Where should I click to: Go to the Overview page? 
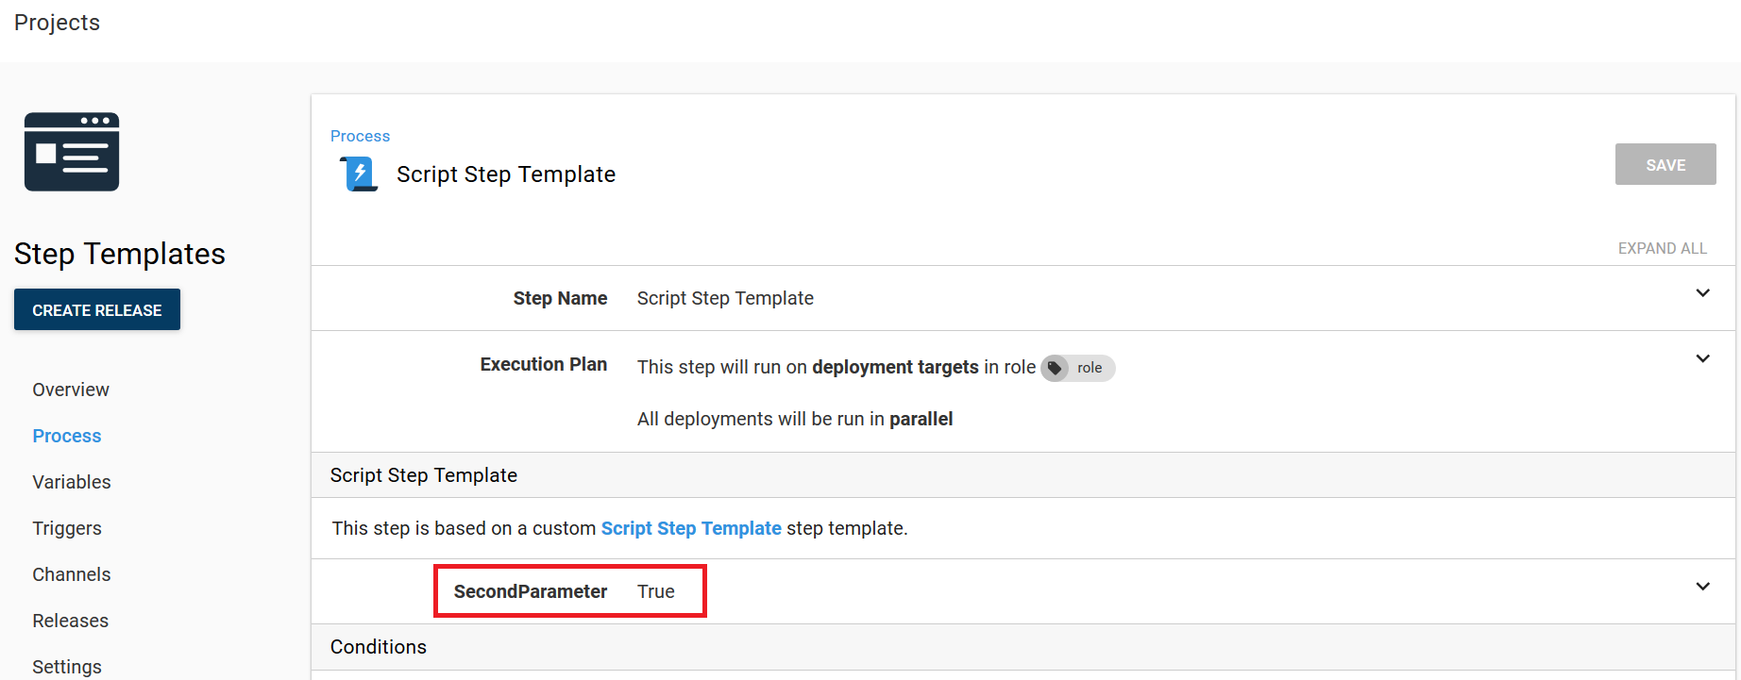pos(70,389)
